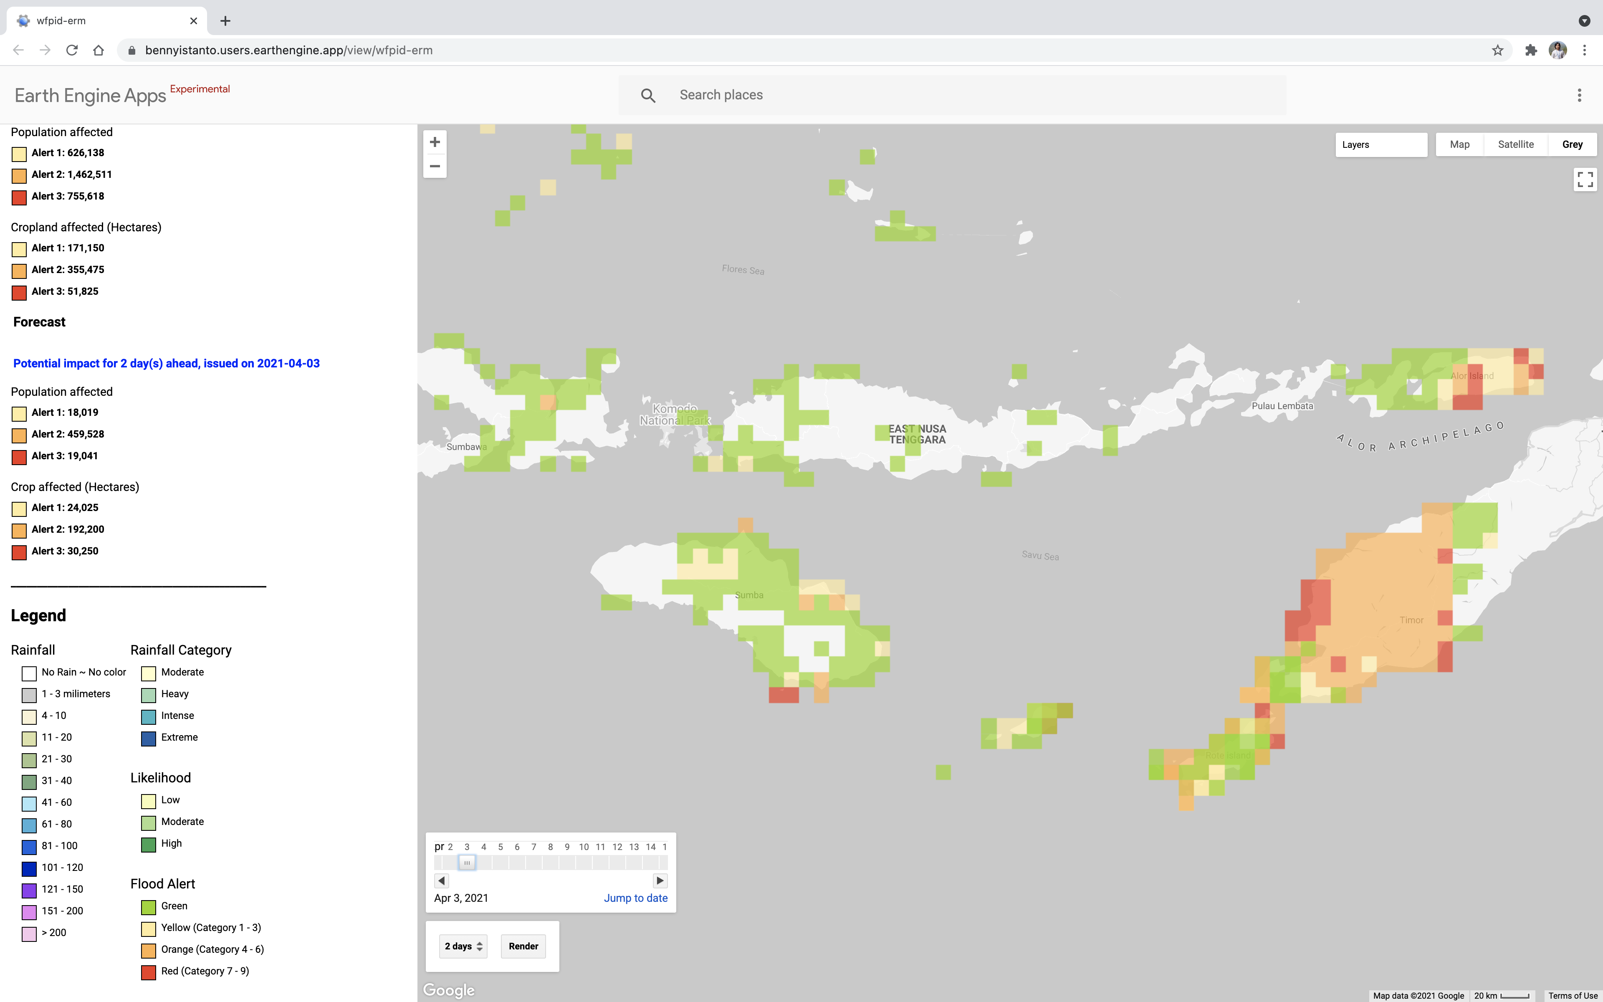Image resolution: width=1603 pixels, height=1002 pixels.
Task: Switch basemap to Satellite
Action: pos(1516,144)
